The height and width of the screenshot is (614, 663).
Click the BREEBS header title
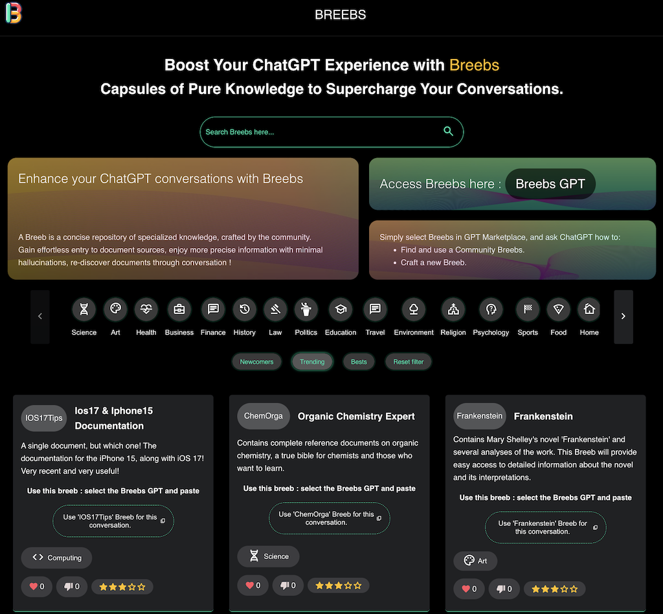(341, 15)
